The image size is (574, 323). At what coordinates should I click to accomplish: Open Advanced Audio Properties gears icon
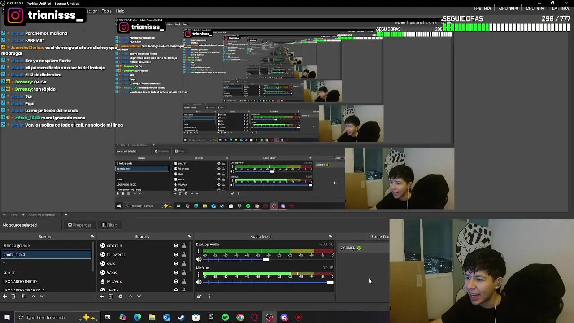click(199, 296)
